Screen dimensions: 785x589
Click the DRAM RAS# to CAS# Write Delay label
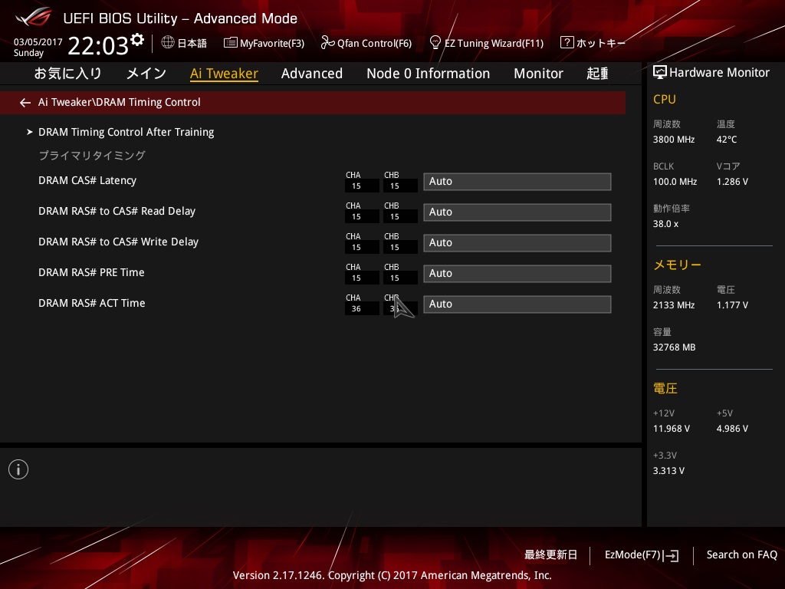tap(118, 242)
